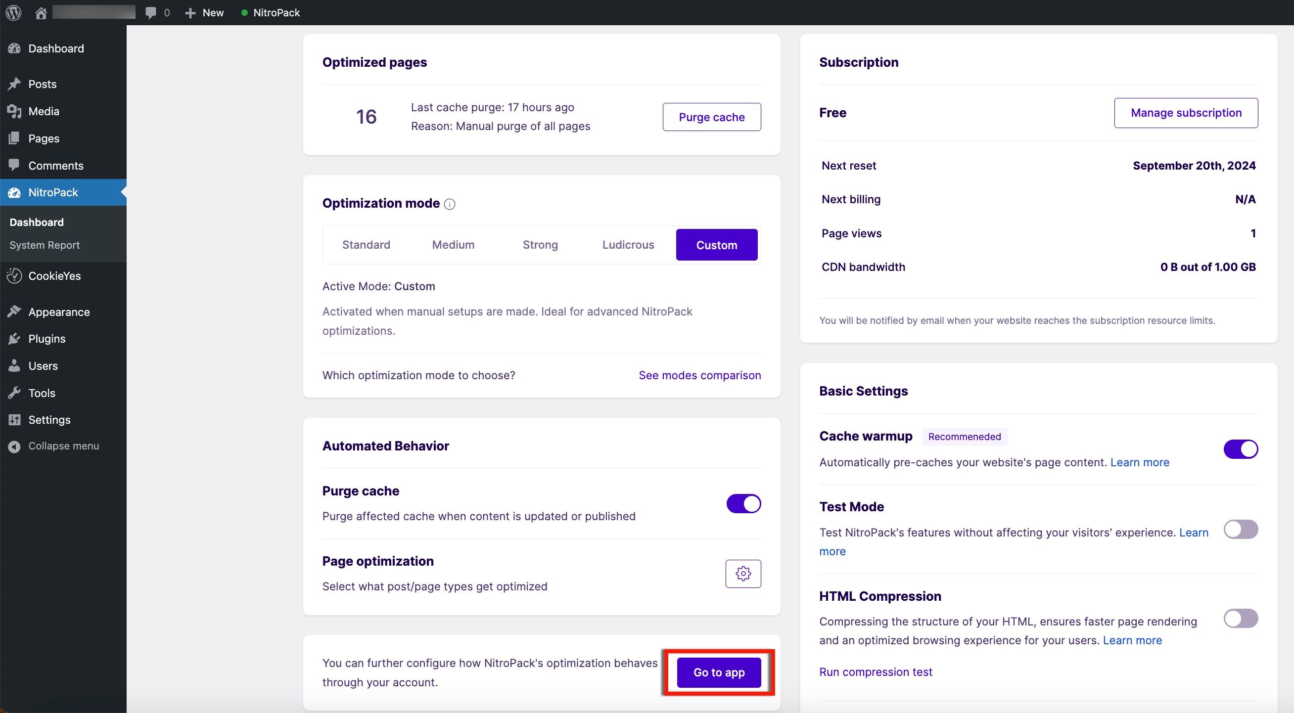Open the site home icon
Screen dimensions: 1294x713
coord(41,12)
